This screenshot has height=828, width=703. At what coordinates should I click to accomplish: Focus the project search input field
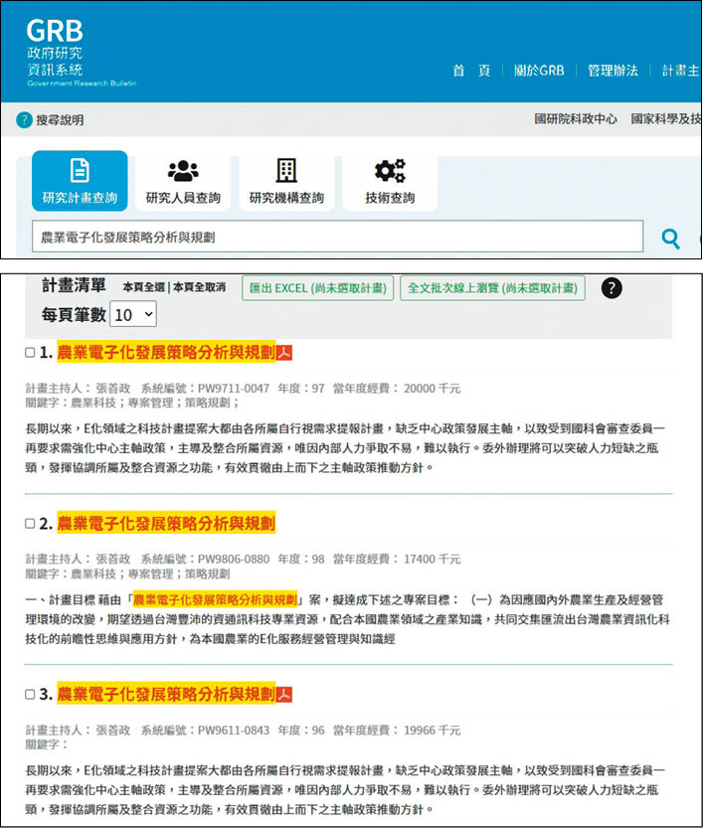point(337,237)
